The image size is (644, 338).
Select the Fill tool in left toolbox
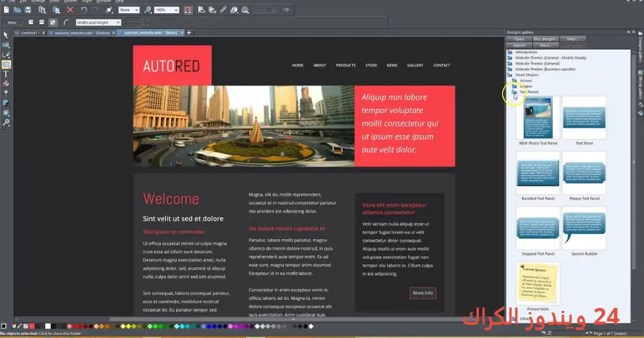(6, 84)
